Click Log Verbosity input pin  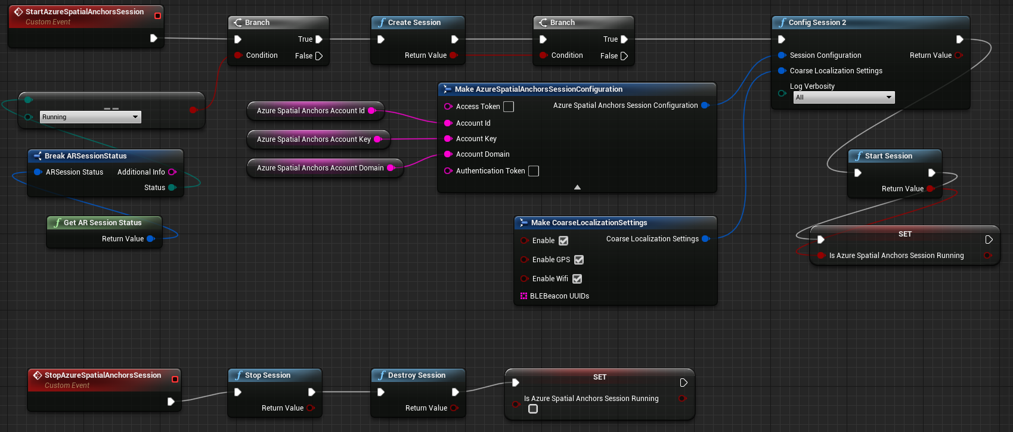(x=782, y=94)
